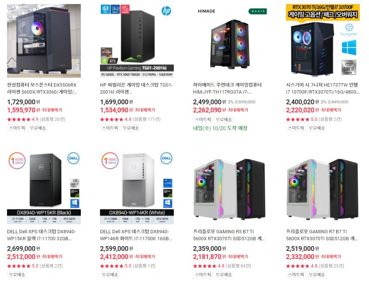Open the HP 파빌리온 게이밍 데스크탑 TG01 title link

tap(136, 88)
